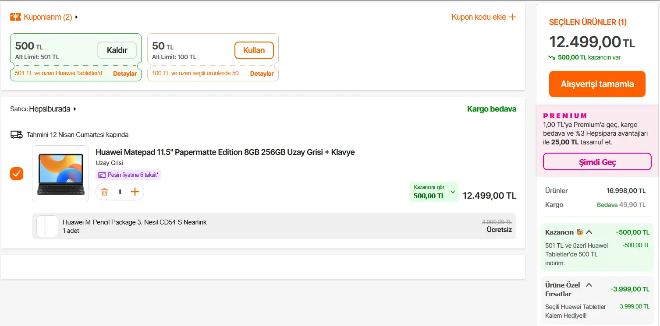
Task: Collapse the Kazancın section chevron
Action: (589, 232)
